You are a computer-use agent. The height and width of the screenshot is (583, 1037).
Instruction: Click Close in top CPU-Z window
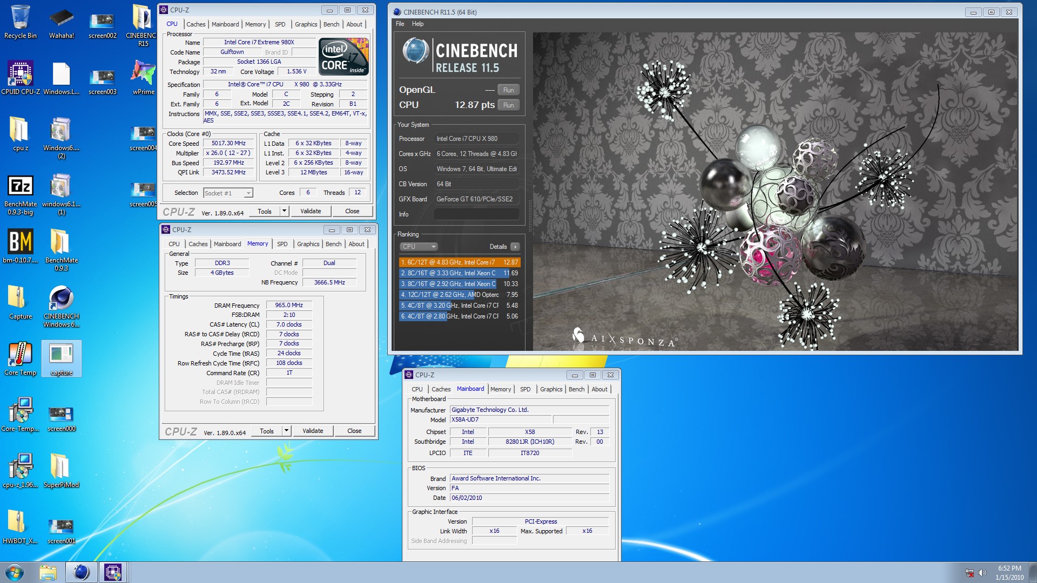click(x=352, y=211)
